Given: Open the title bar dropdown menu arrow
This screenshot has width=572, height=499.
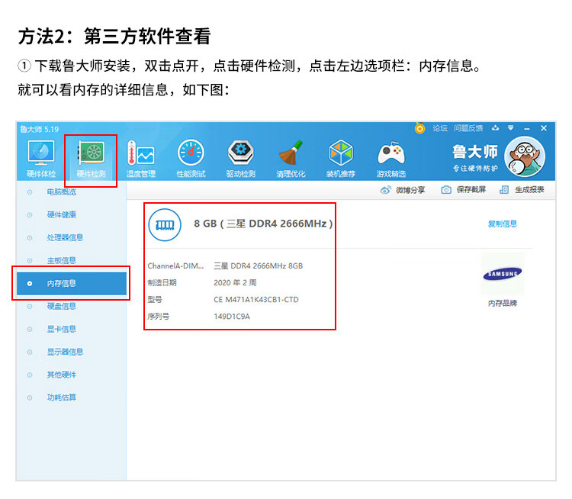Looking at the screenshot, I should point(511,127).
